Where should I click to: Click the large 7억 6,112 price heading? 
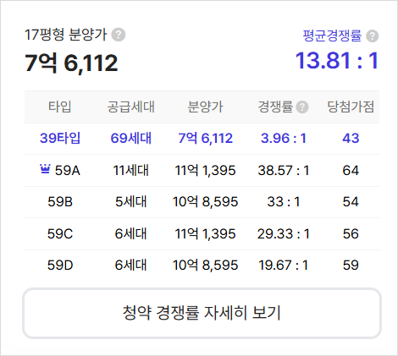point(71,63)
